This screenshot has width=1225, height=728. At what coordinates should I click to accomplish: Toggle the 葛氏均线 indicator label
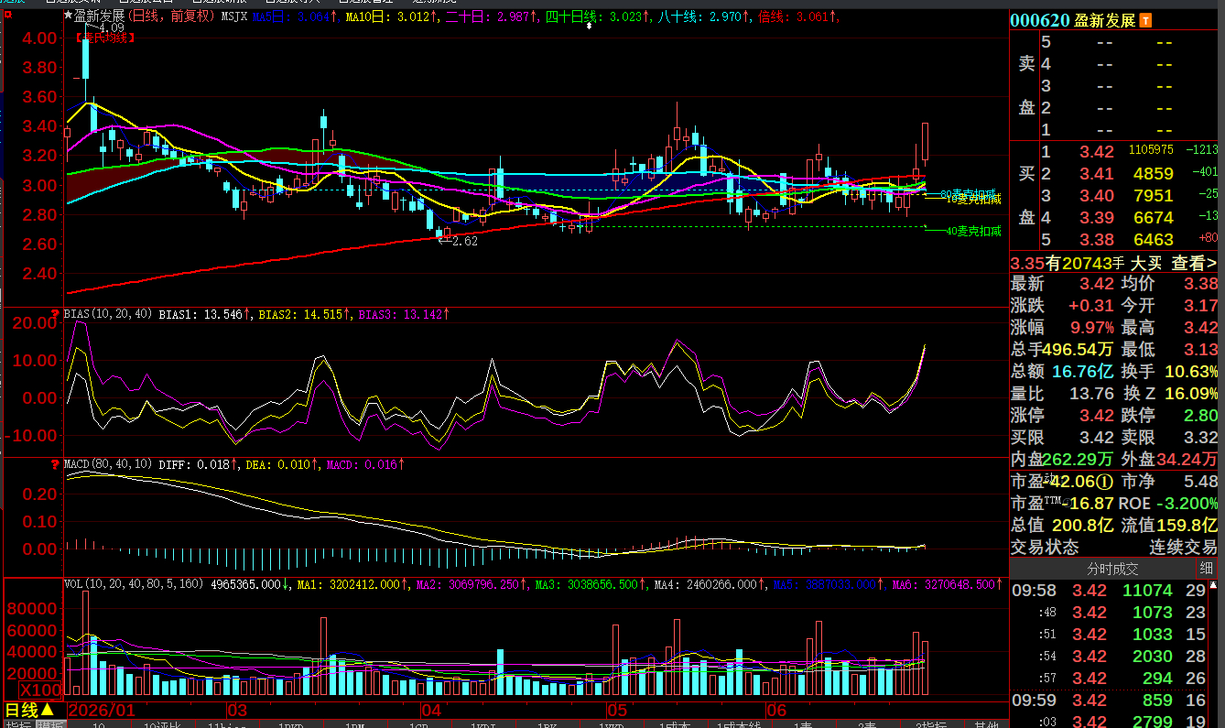point(105,38)
